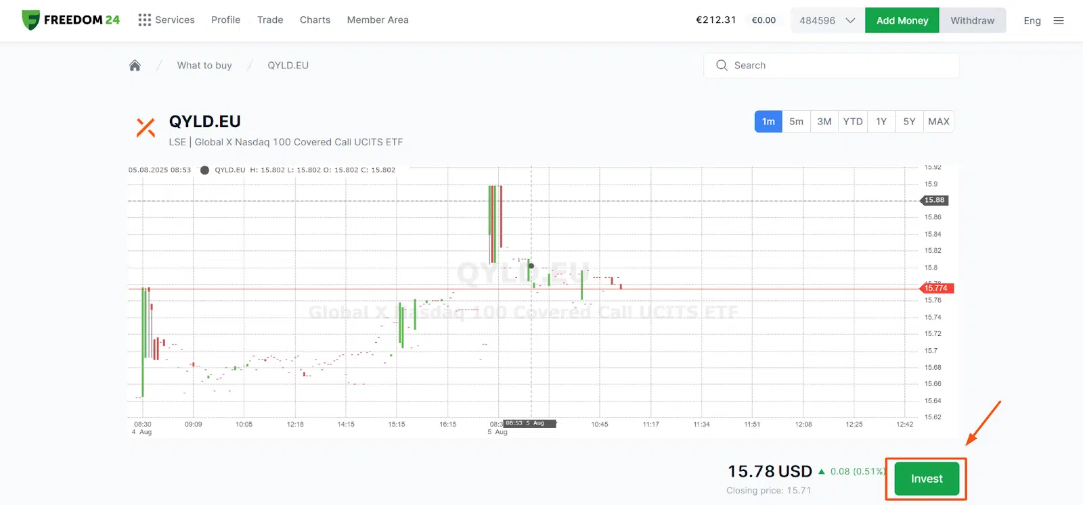This screenshot has height=505, width=1083.
Task: Open the Trade menu
Action: pyautogui.click(x=270, y=20)
